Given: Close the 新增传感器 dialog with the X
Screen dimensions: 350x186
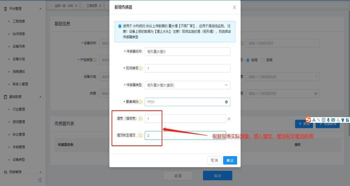Looking at the screenshot, I should tap(234, 7).
